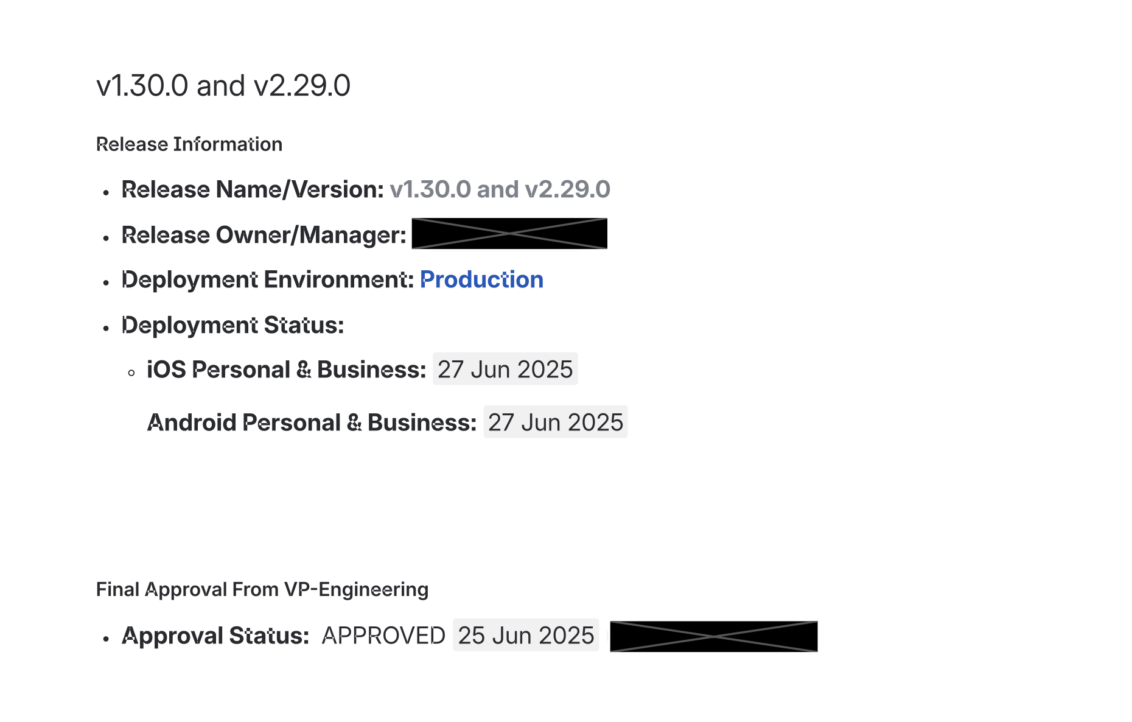
Task: Click the Release Name/Version label
Action: 253,189
